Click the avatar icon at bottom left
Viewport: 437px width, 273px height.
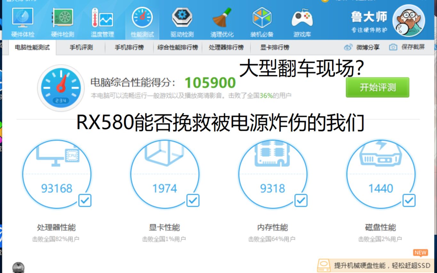click(18, 268)
